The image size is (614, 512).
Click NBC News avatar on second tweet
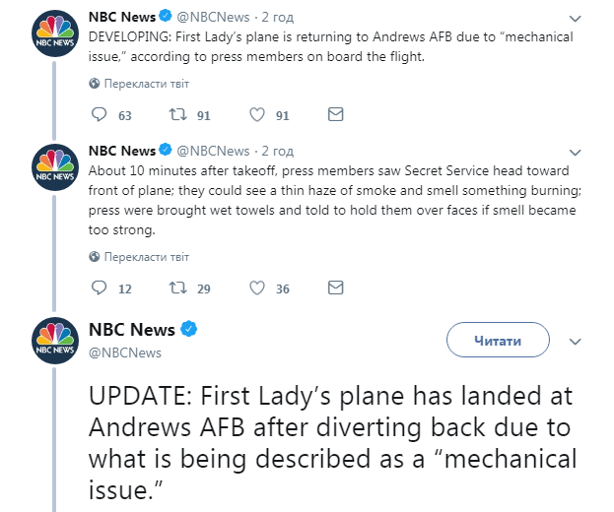click(55, 170)
